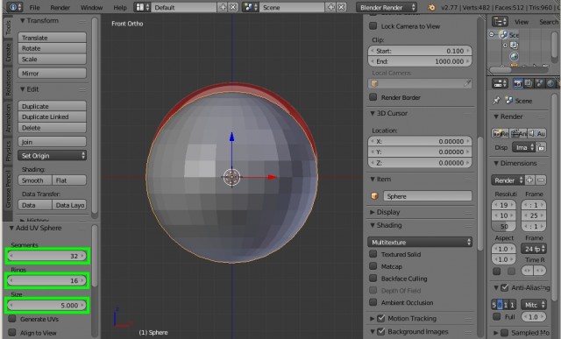This screenshot has height=339, width=561.
Task: Open the Multitexture shading dropdown
Action: click(x=420, y=242)
